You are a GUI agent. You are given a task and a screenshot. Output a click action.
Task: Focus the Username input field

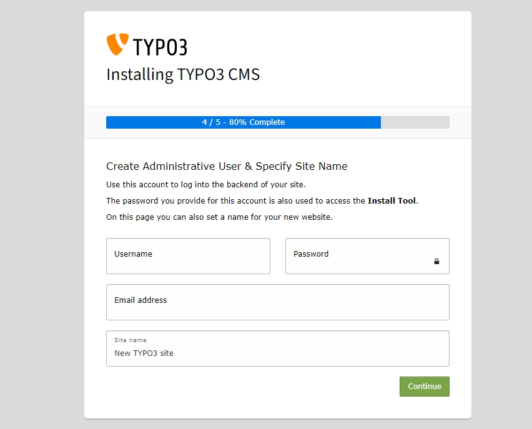point(188,256)
